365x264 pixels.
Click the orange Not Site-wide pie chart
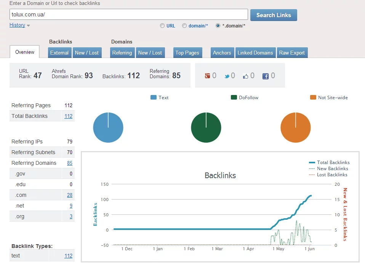[x=296, y=127]
